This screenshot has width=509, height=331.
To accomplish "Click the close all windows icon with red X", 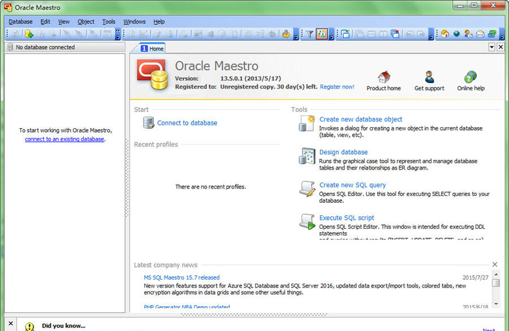I will coord(395,34).
